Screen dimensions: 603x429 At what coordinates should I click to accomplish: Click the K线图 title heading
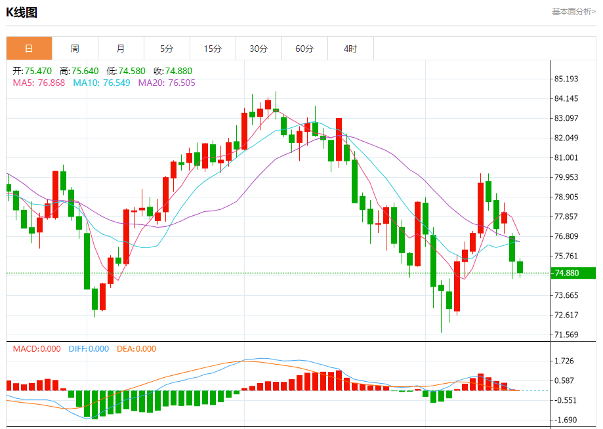22,12
